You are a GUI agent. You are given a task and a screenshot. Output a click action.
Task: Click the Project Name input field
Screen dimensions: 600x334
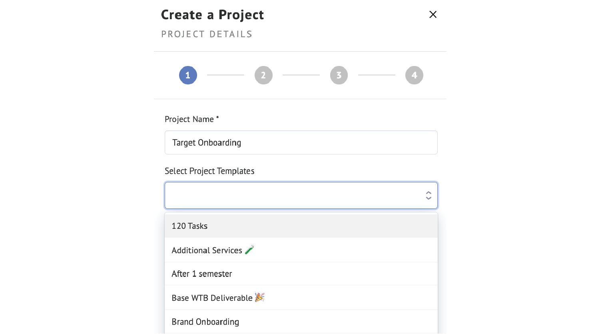tap(301, 142)
